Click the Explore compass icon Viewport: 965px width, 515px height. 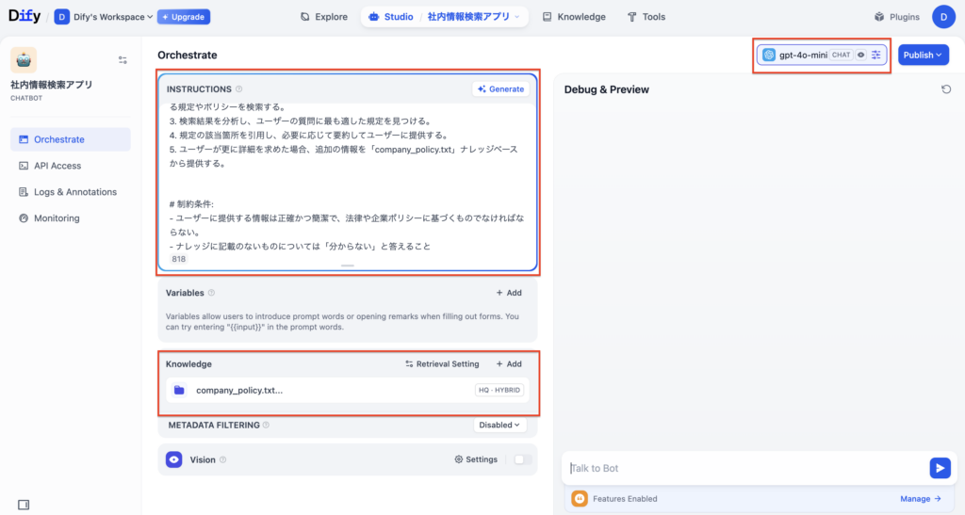[x=304, y=17]
